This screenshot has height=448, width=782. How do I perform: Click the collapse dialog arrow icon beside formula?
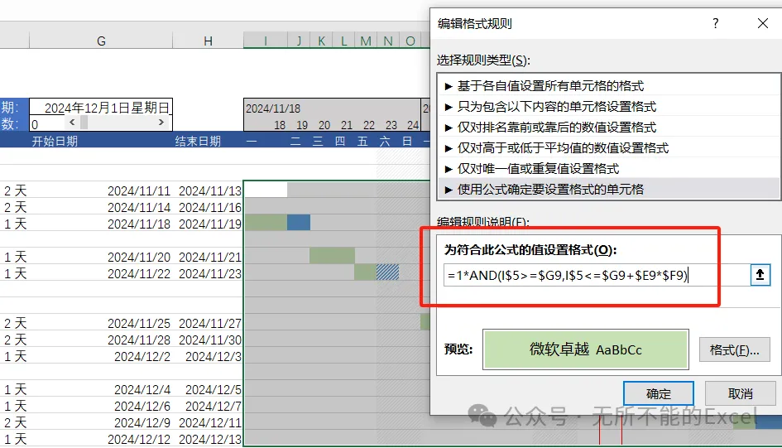(x=760, y=275)
